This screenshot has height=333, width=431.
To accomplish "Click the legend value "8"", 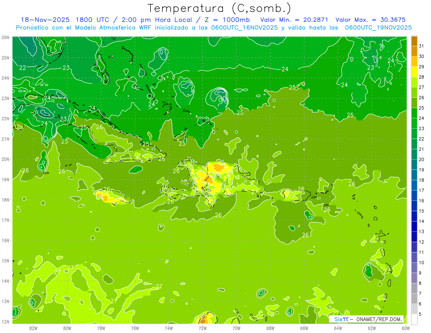I will click(x=420, y=283).
